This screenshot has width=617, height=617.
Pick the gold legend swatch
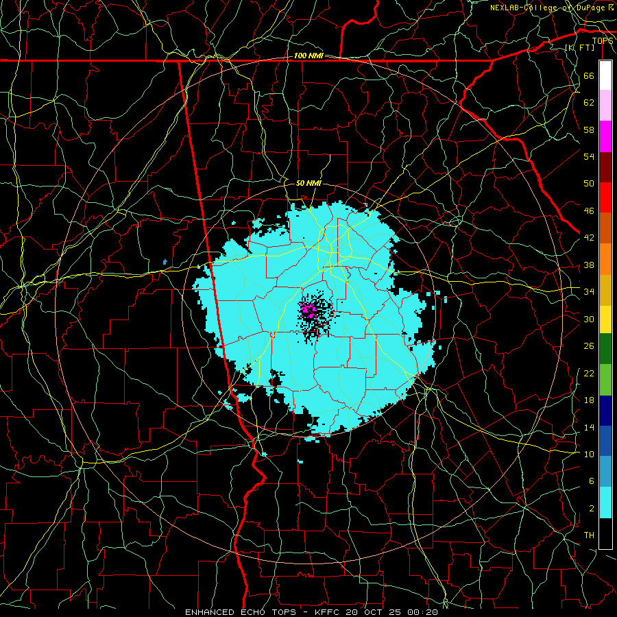[x=605, y=290]
